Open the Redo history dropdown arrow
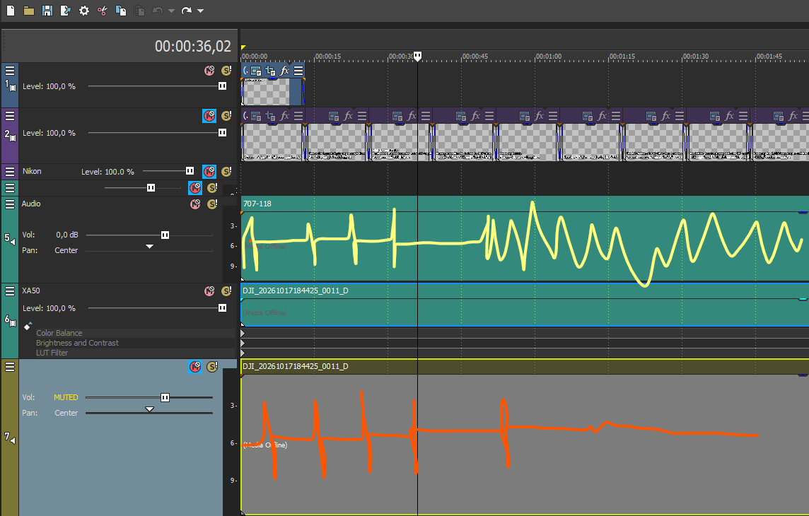 pyautogui.click(x=201, y=11)
